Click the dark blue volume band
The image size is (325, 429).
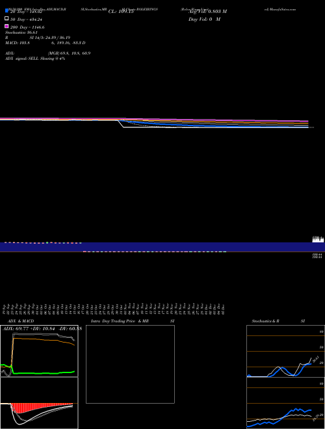pos(162,247)
